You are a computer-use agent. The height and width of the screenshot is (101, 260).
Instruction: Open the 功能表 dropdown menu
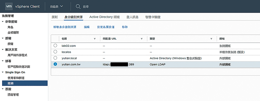tap(56, 6)
